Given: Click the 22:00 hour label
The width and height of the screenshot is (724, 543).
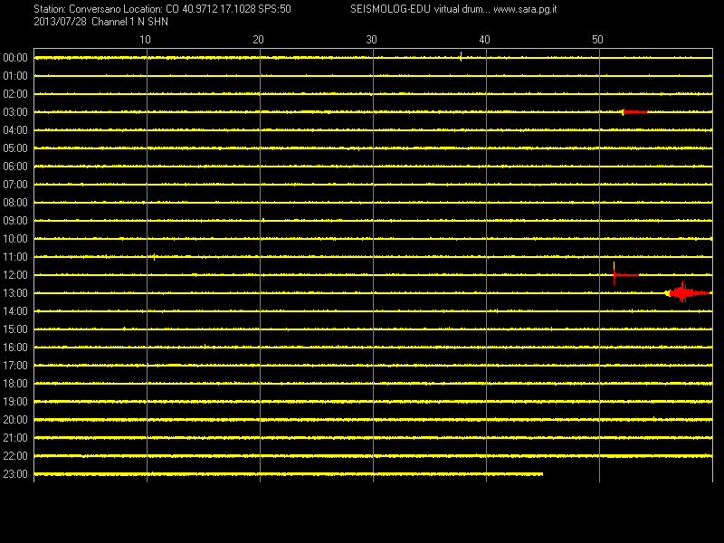Looking at the screenshot, I should pyautogui.click(x=15, y=456).
